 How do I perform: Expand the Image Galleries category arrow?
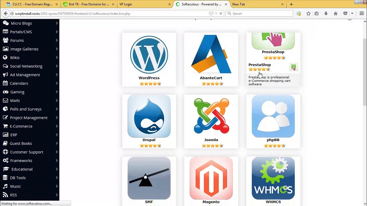click(56, 49)
